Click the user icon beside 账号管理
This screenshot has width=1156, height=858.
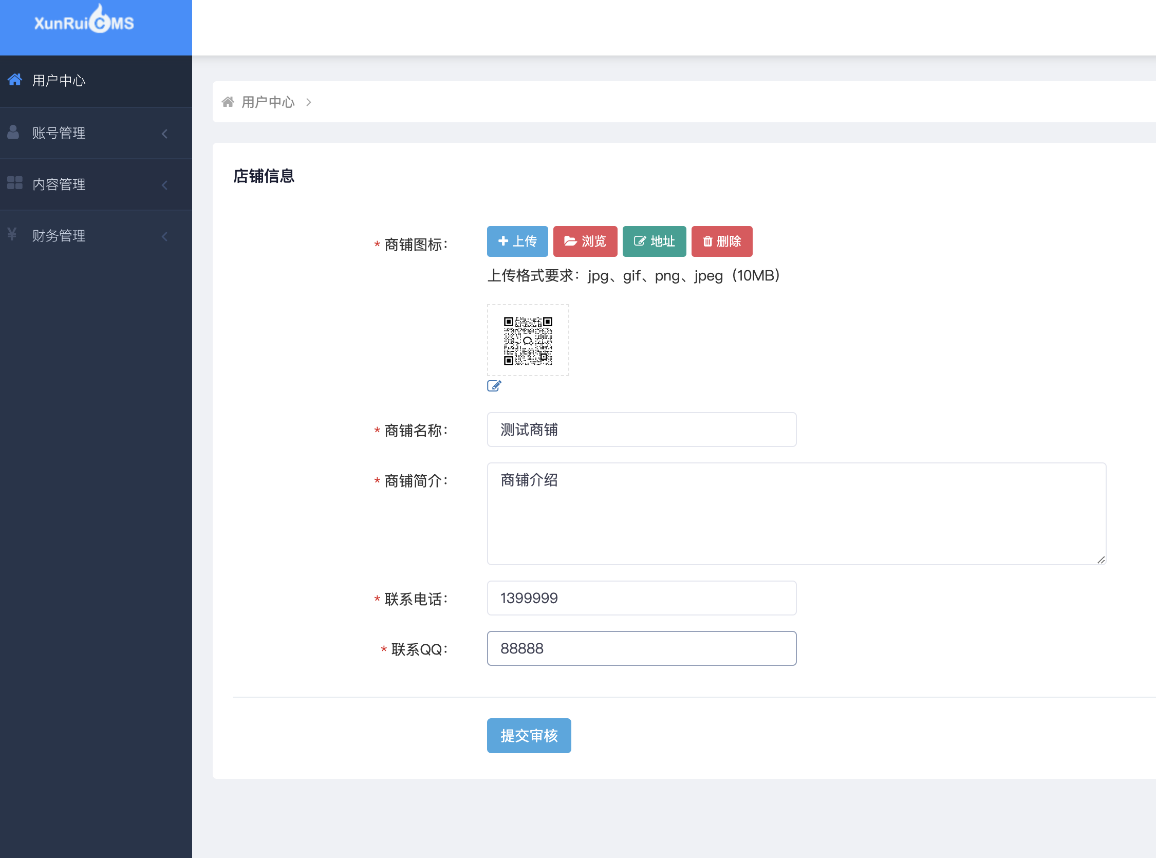tap(13, 132)
